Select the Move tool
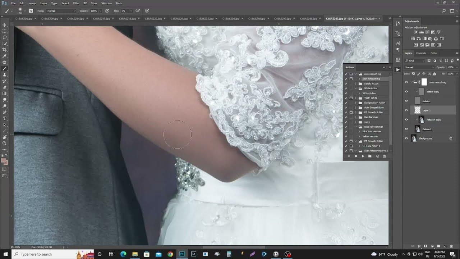The width and height of the screenshot is (460, 259). (x=5, y=24)
